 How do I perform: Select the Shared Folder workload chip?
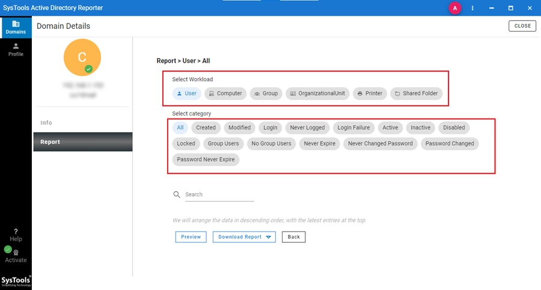[x=417, y=93]
